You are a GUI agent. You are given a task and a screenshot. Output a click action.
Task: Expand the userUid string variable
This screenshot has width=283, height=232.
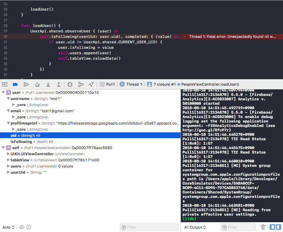pyautogui.click(x=8, y=172)
